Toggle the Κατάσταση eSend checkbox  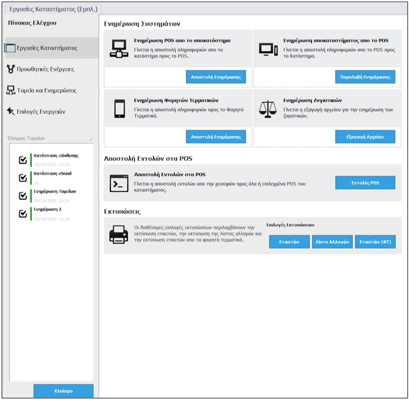click(23, 178)
